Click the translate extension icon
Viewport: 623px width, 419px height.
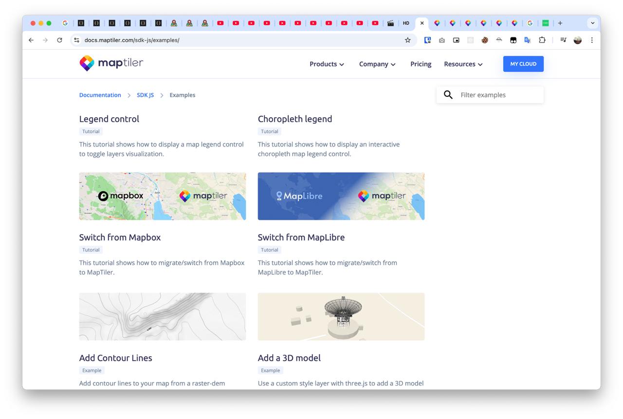point(527,40)
